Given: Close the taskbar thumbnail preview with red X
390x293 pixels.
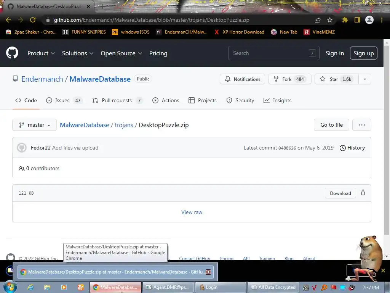Looking at the screenshot, I should 208,272.
